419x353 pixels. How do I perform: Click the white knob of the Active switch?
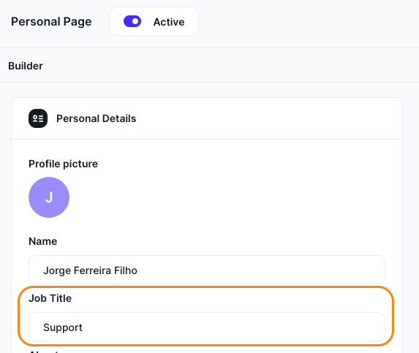pos(135,21)
